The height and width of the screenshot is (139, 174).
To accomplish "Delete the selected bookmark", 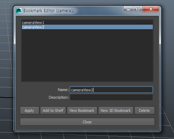I will (144, 111).
